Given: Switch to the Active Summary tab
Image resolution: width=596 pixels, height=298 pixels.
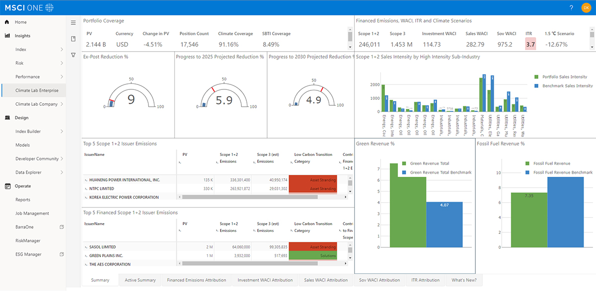Looking at the screenshot, I should (140, 280).
